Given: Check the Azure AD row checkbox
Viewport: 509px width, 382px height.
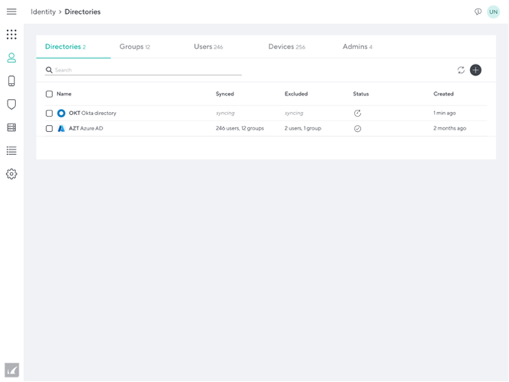Looking at the screenshot, I should (x=50, y=128).
